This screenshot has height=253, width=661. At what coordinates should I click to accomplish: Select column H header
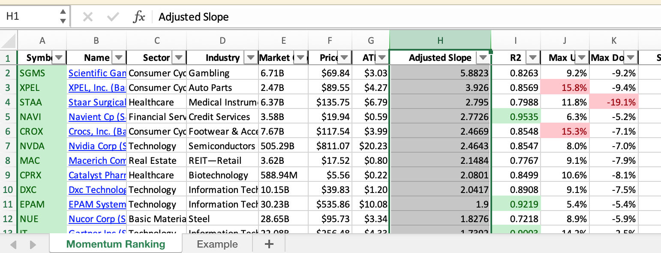(440, 41)
